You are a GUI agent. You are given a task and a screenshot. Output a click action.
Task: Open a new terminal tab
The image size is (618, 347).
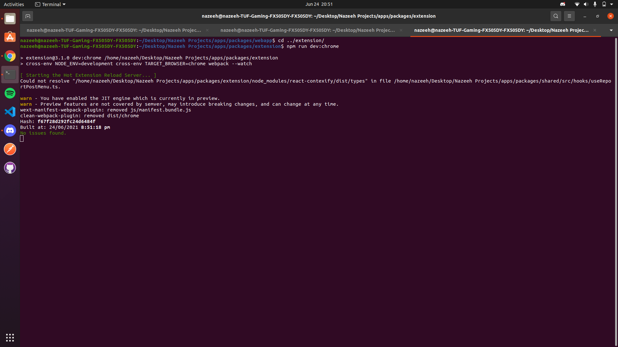(28, 16)
